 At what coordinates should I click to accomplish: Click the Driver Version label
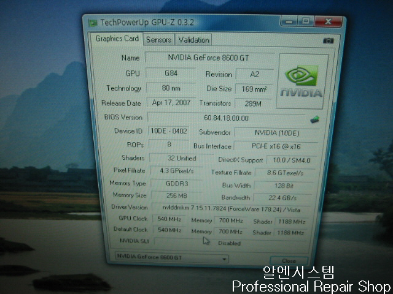(x=130, y=207)
